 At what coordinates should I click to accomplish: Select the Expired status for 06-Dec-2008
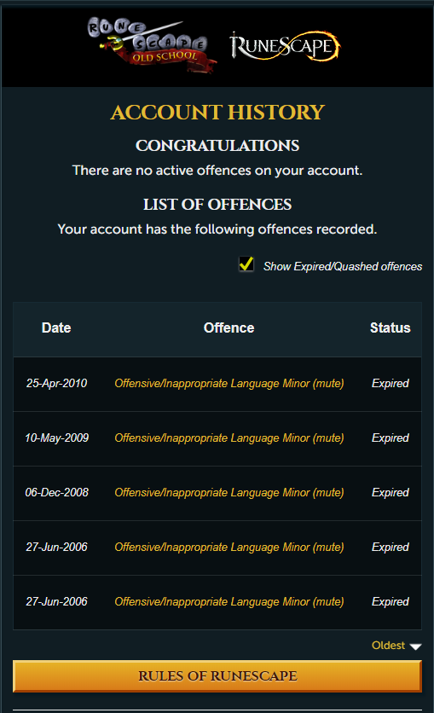390,492
